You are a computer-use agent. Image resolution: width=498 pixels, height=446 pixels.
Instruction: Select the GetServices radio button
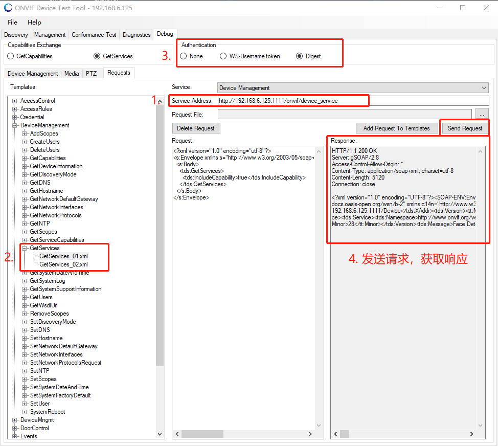[x=97, y=56]
